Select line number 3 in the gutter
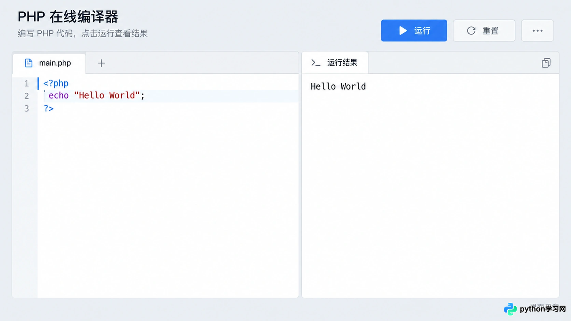The image size is (571, 321). [x=27, y=108]
